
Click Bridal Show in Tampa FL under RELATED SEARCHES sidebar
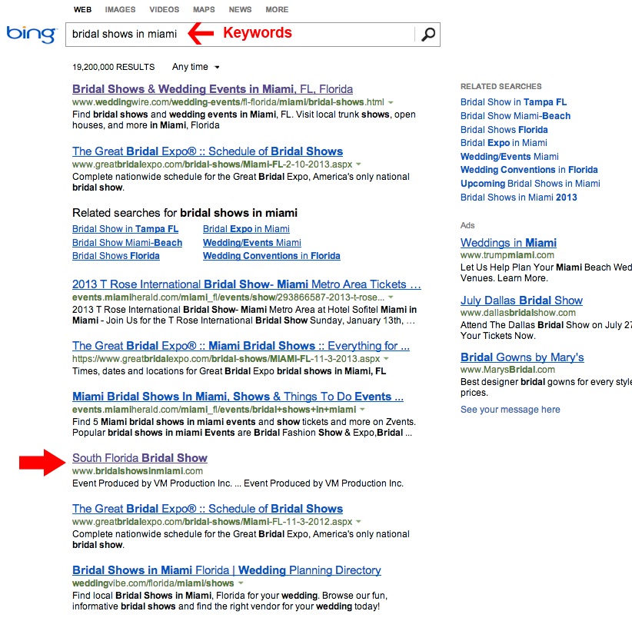(x=514, y=102)
